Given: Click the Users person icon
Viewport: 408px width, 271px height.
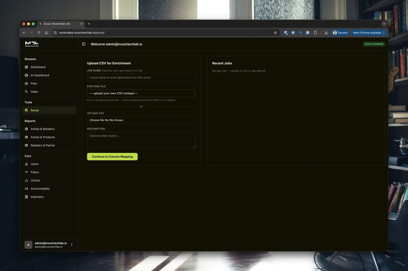Looking at the screenshot, I should point(27,164).
